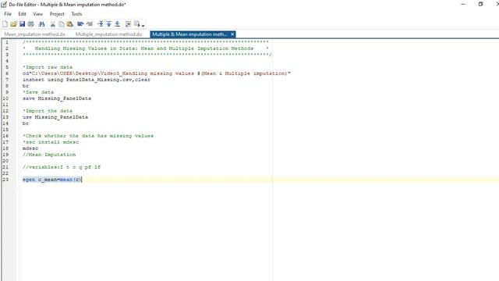Click the '*Save data' comment
Viewport: 499px width, 281px height.
pyautogui.click(x=38, y=92)
